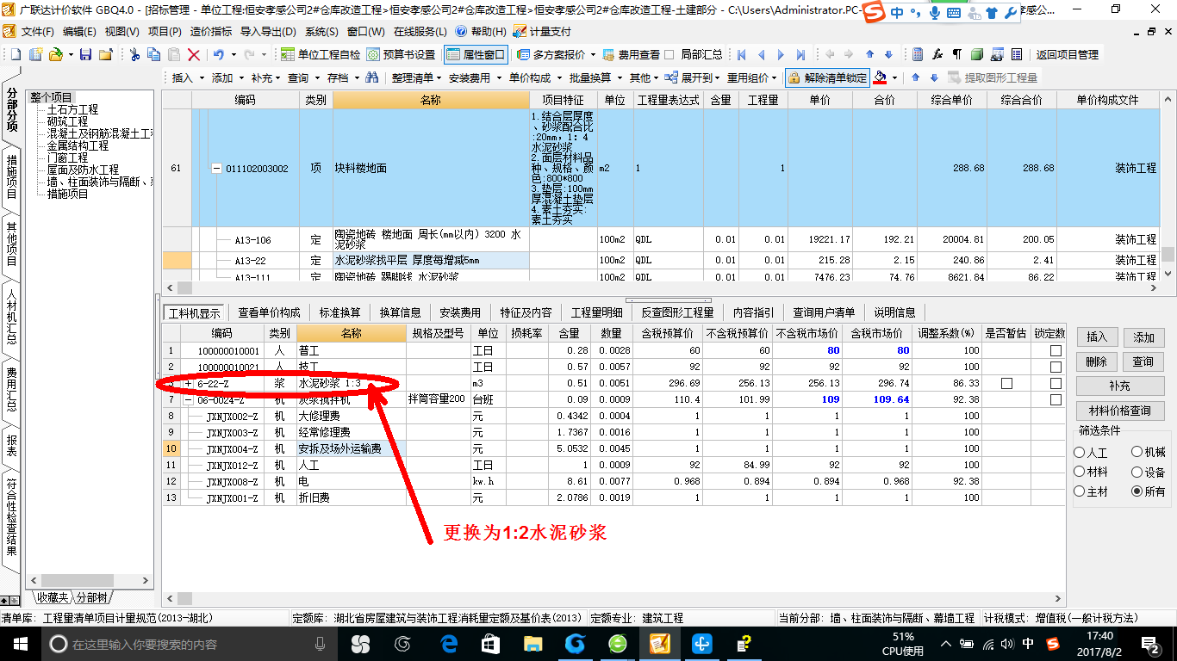Select the 机械 filter radio button
Image resolution: width=1177 pixels, height=661 pixels.
(1137, 452)
